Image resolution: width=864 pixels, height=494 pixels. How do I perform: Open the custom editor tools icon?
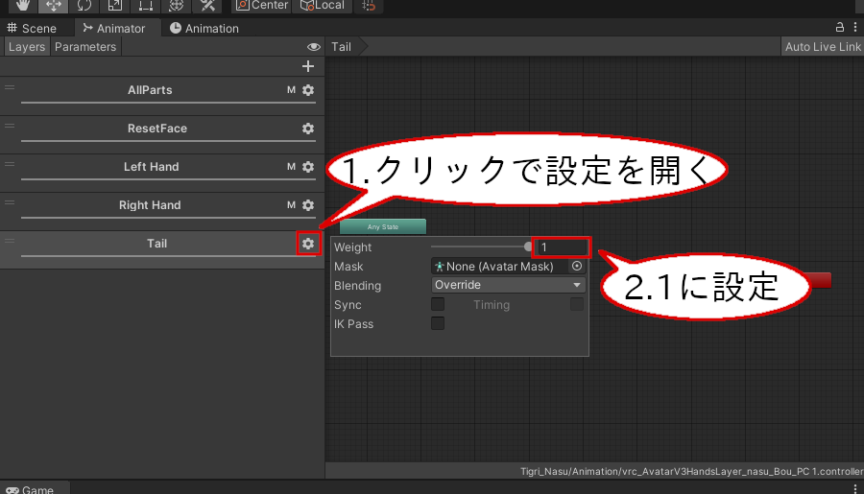[x=207, y=6]
